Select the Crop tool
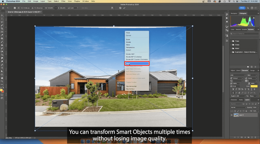This screenshot has width=260, height=144. tap(2, 28)
